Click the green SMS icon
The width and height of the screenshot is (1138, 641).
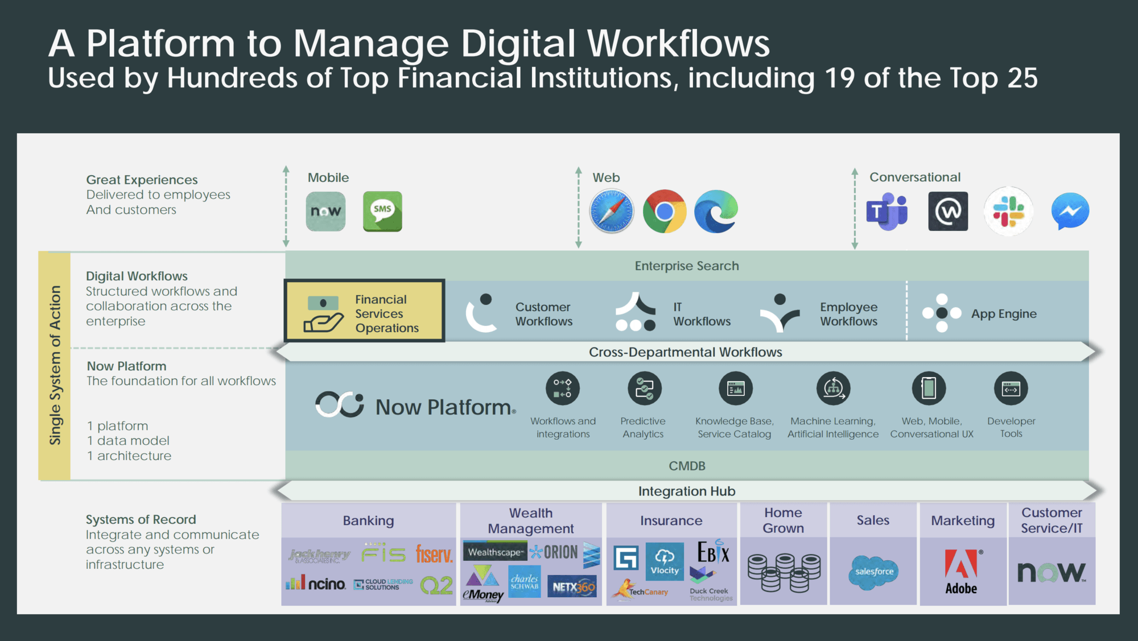click(382, 212)
